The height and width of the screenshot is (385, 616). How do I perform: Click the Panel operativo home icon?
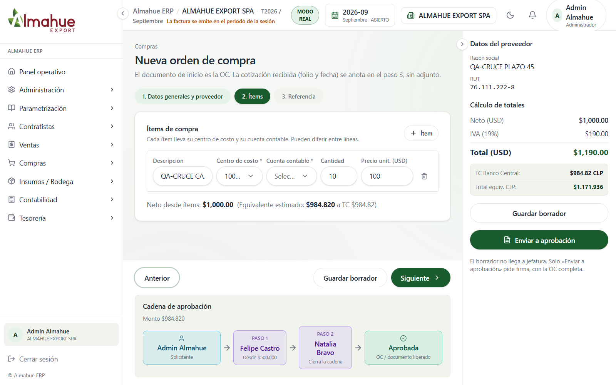[12, 72]
